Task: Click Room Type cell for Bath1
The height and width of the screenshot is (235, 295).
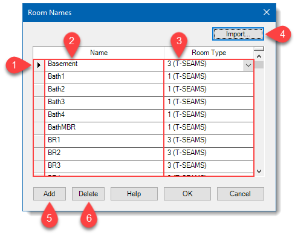Action: point(209,78)
